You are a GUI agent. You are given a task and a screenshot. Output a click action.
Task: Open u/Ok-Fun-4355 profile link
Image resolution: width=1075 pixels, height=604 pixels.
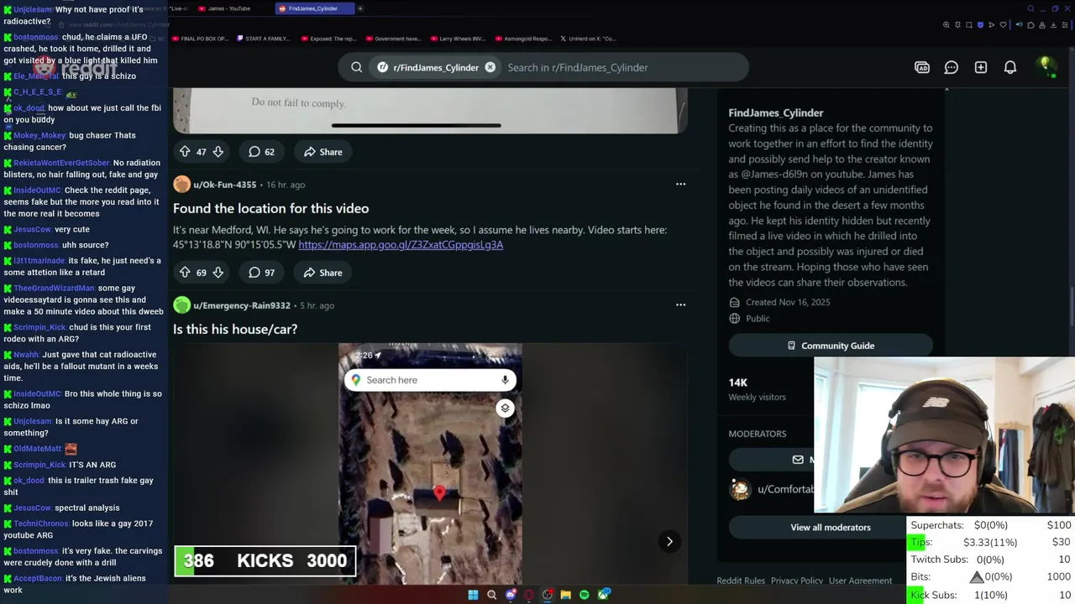(224, 185)
